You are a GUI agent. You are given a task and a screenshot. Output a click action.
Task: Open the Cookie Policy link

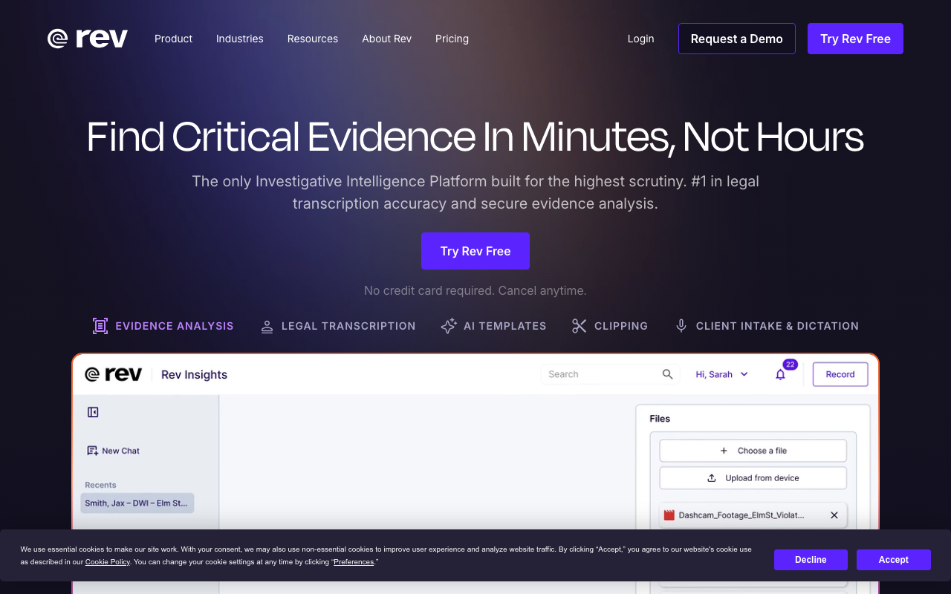click(108, 562)
